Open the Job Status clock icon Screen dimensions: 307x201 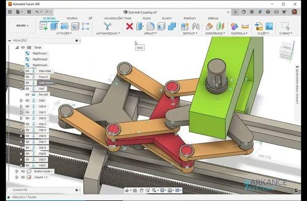coord(252,12)
